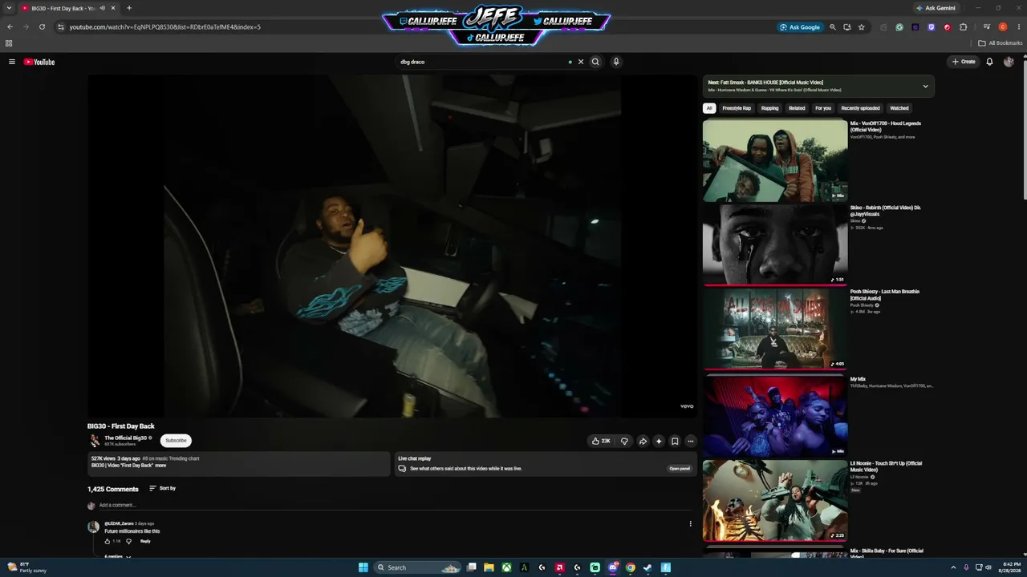1027x577 pixels.
Task: Open Steam from the taskbar
Action: coord(648,567)
